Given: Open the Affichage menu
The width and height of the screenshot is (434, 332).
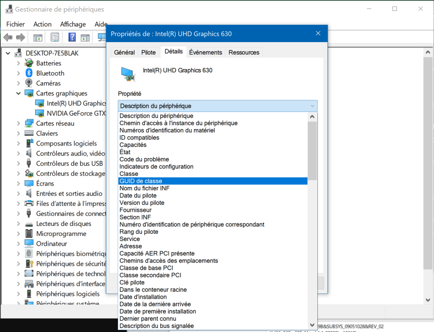Looking at the screenshot, I should pos(73,24).
